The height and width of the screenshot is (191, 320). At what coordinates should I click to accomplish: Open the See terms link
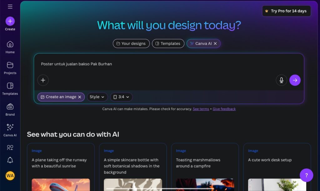point(201,109)
